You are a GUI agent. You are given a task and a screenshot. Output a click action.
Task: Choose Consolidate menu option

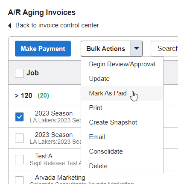(122, 151)
